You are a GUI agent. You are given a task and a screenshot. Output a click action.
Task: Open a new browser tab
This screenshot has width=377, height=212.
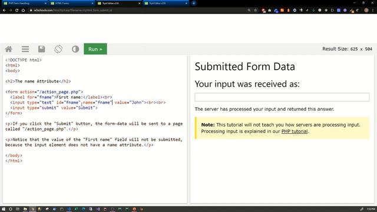click(194, 4)
